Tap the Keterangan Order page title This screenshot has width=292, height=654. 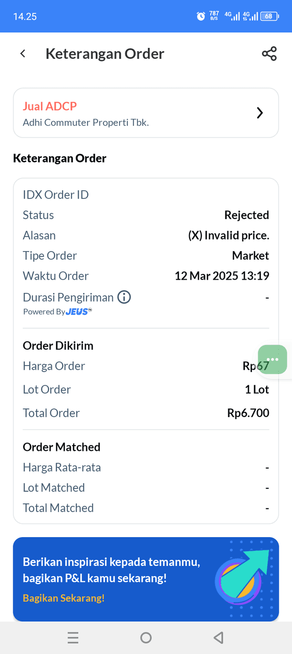105,54
